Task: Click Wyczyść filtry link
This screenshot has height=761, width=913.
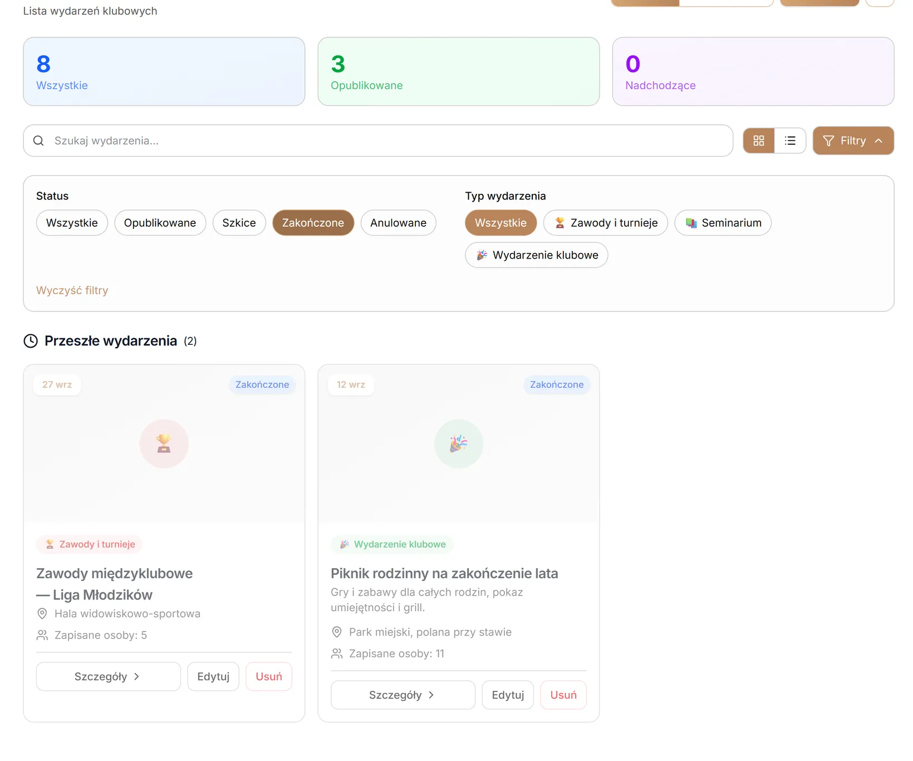Action: tap(72, 290)
